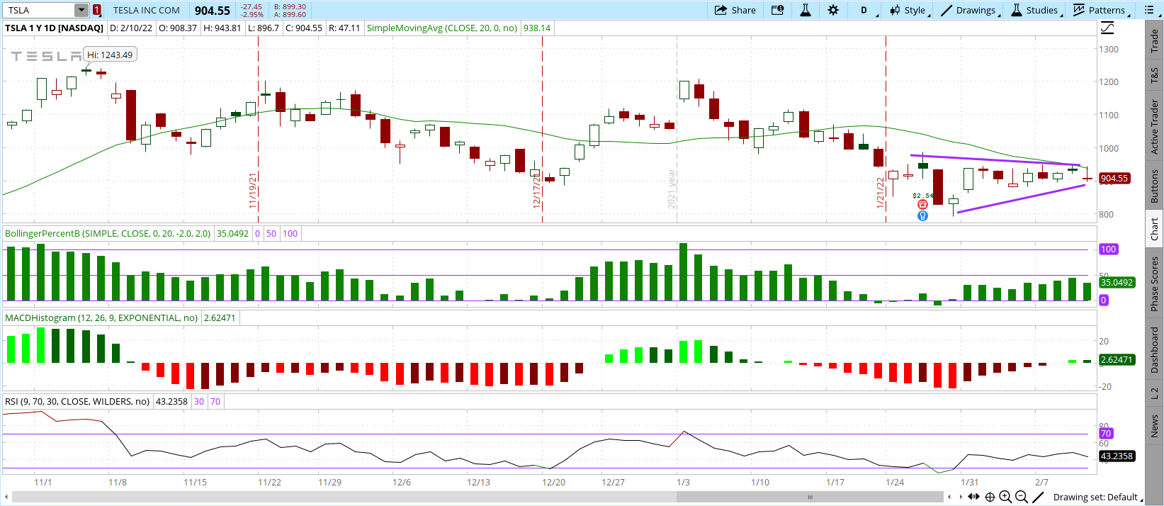Switch to the T&S side tab

[1154, 74]
